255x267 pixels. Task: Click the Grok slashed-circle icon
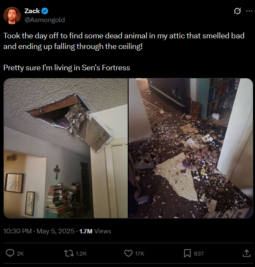click(x=237, y=11)
